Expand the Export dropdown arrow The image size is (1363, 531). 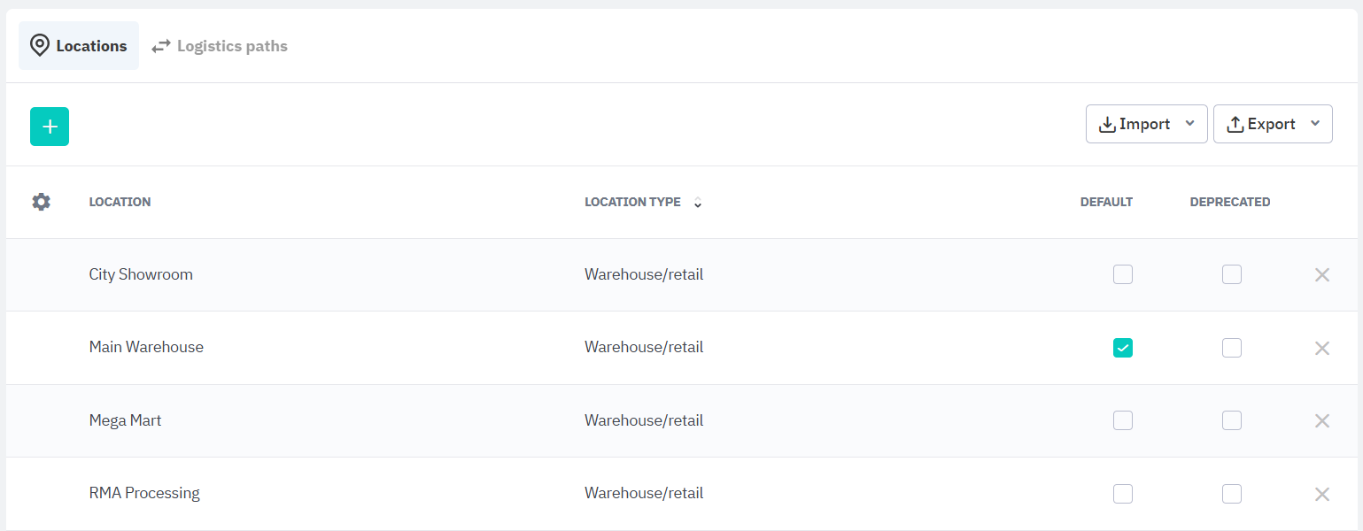point(1314,123)
